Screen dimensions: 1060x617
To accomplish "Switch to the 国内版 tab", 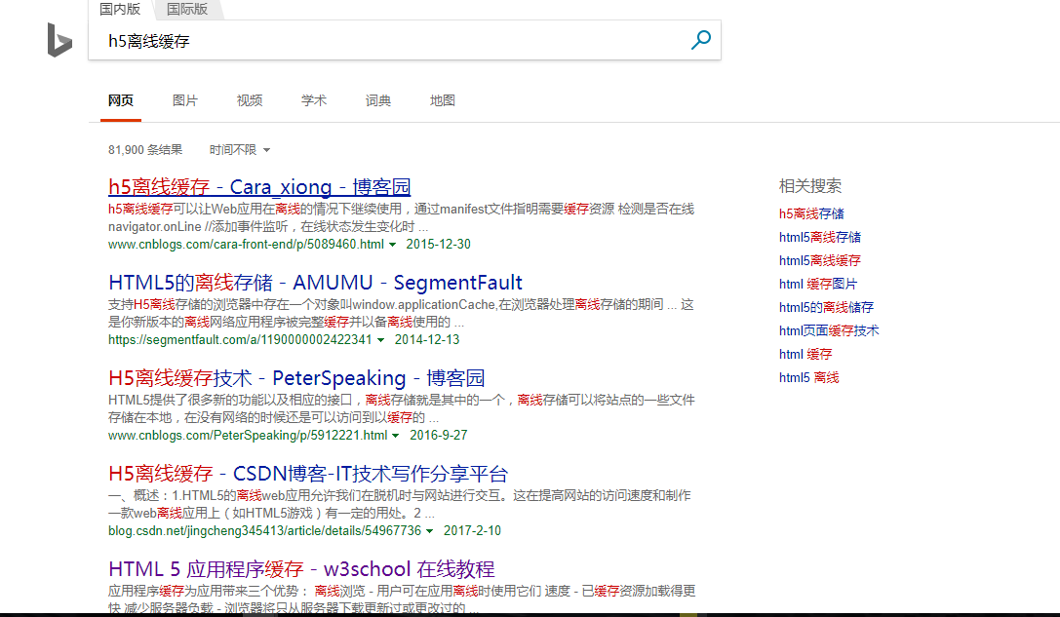I will click(120, 9).
